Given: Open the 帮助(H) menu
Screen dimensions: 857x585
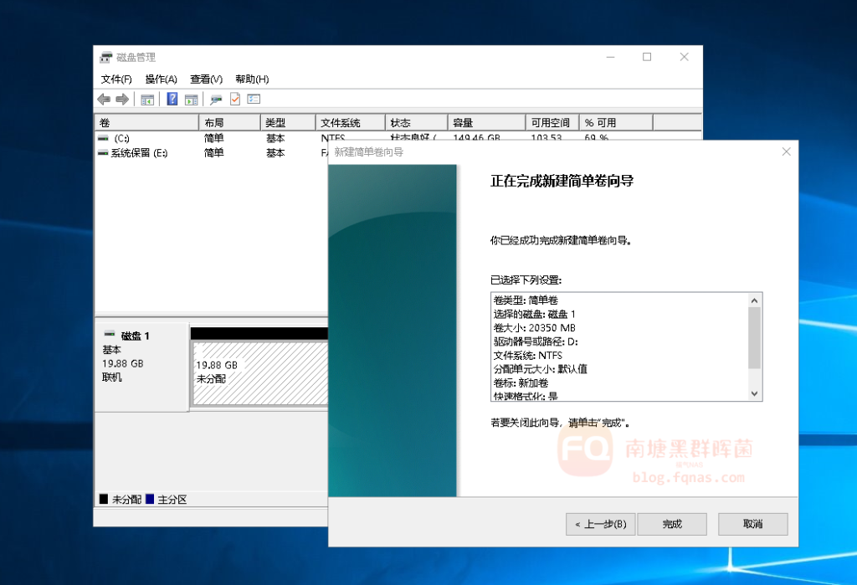Looking at the screenshot, I should click(252, 80).
